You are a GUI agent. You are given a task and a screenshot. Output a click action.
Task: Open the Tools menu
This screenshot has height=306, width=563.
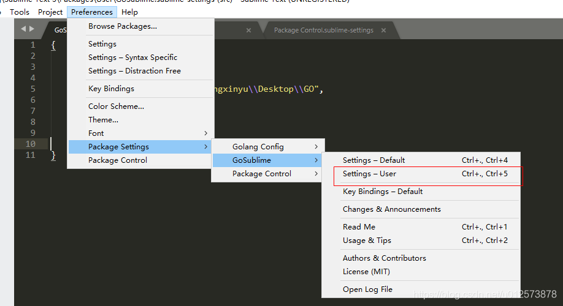tap(20, 12)
